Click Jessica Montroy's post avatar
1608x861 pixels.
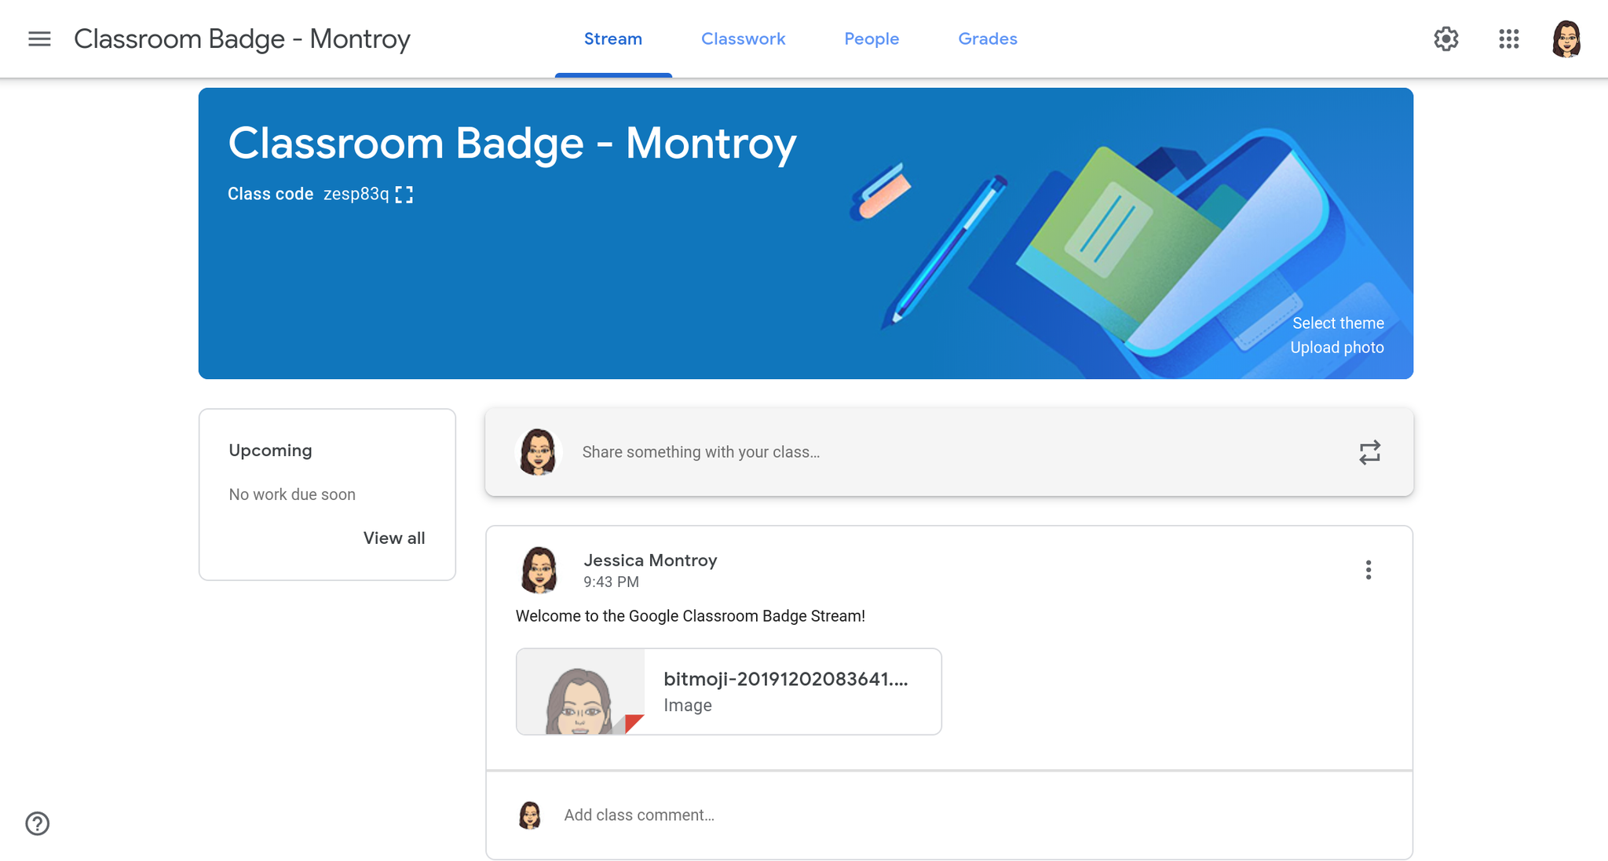539,570
